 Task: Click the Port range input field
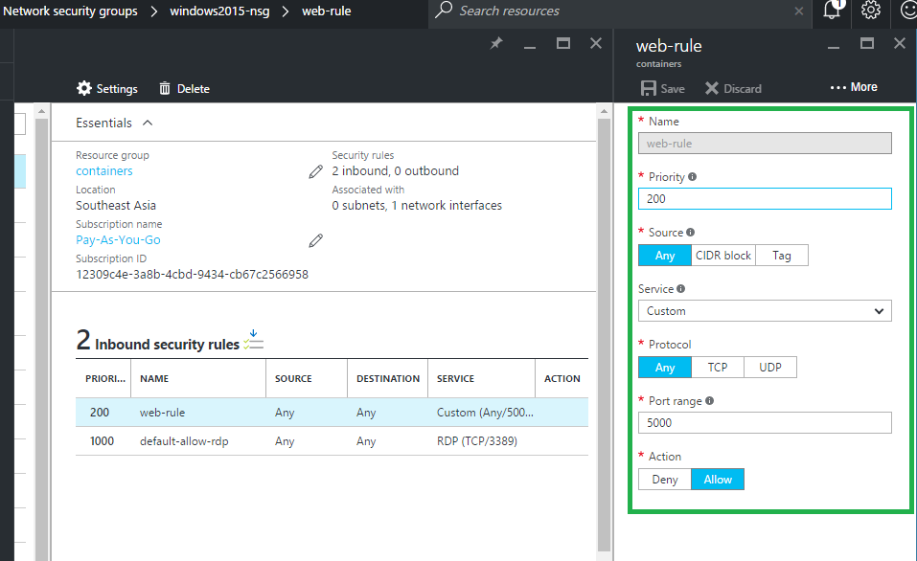[765, 423]
